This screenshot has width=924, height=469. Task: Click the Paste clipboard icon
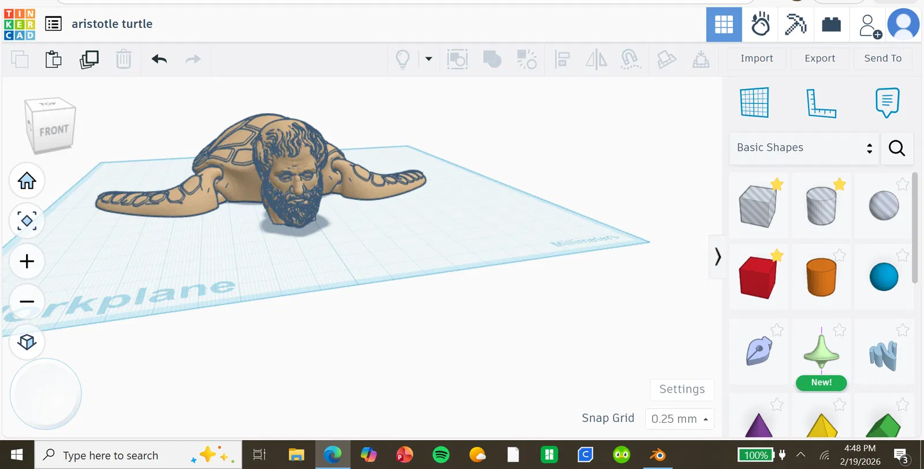53,59
